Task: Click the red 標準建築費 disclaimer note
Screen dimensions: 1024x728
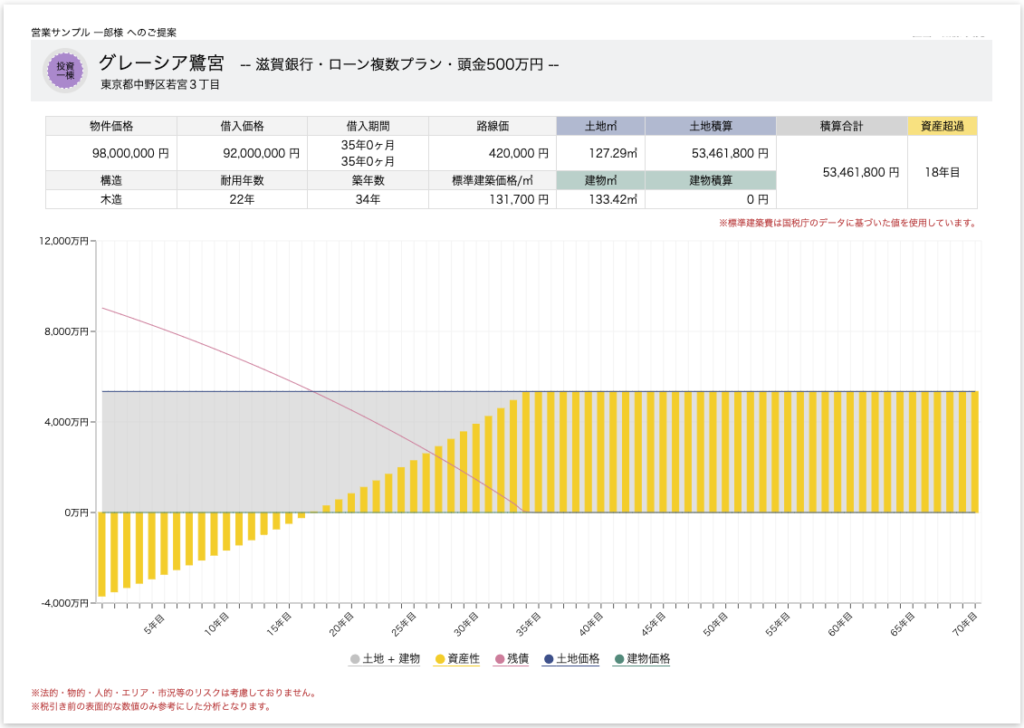Action: (x=847, y=223)
